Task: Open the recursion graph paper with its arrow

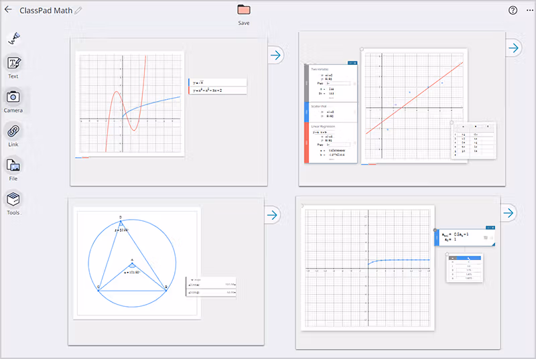Action: point(509,213)
